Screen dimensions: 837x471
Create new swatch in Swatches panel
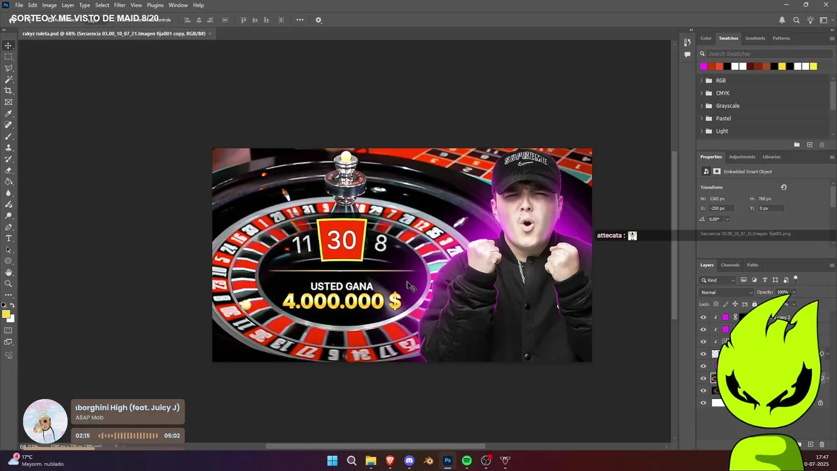(810, 145)
